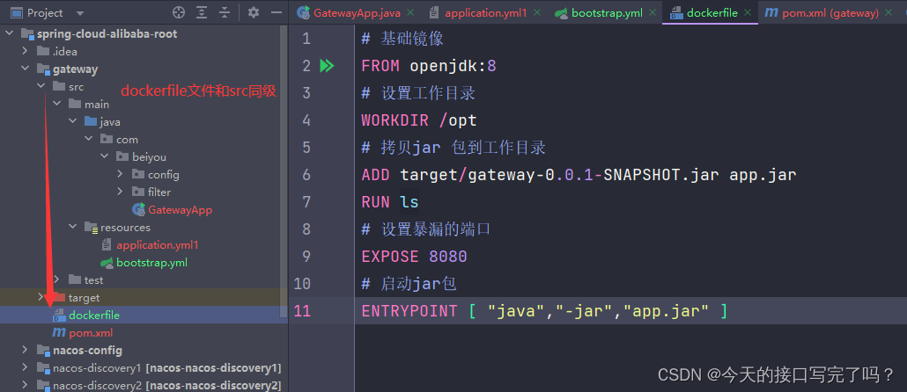This screenshot has width=907, height=392.
Task: Click the gateway module folder icon
Action: tap(43, 69)
